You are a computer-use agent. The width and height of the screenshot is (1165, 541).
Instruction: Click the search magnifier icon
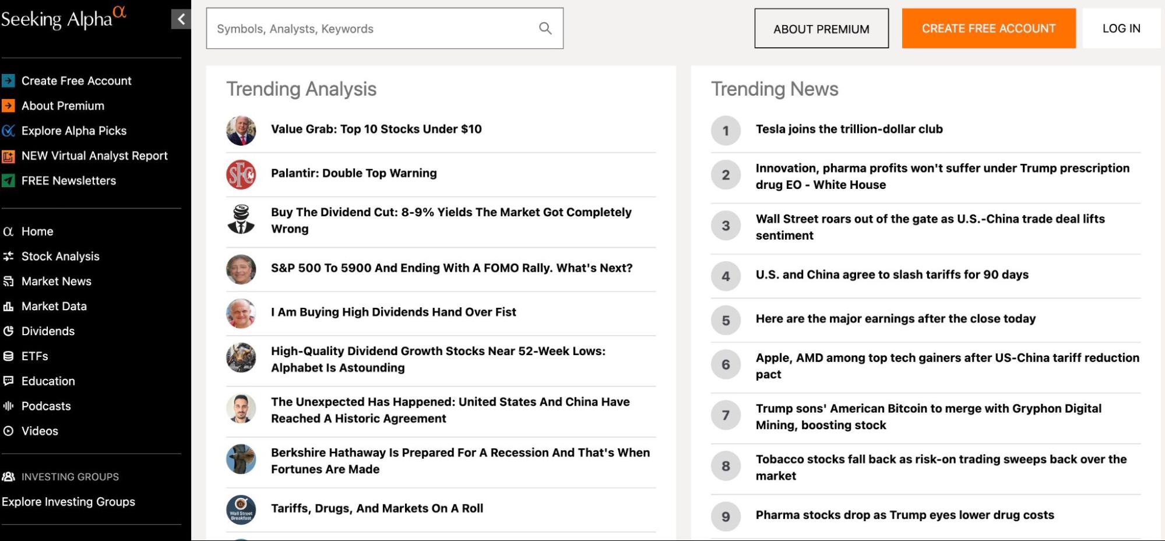tap(545, 28)
